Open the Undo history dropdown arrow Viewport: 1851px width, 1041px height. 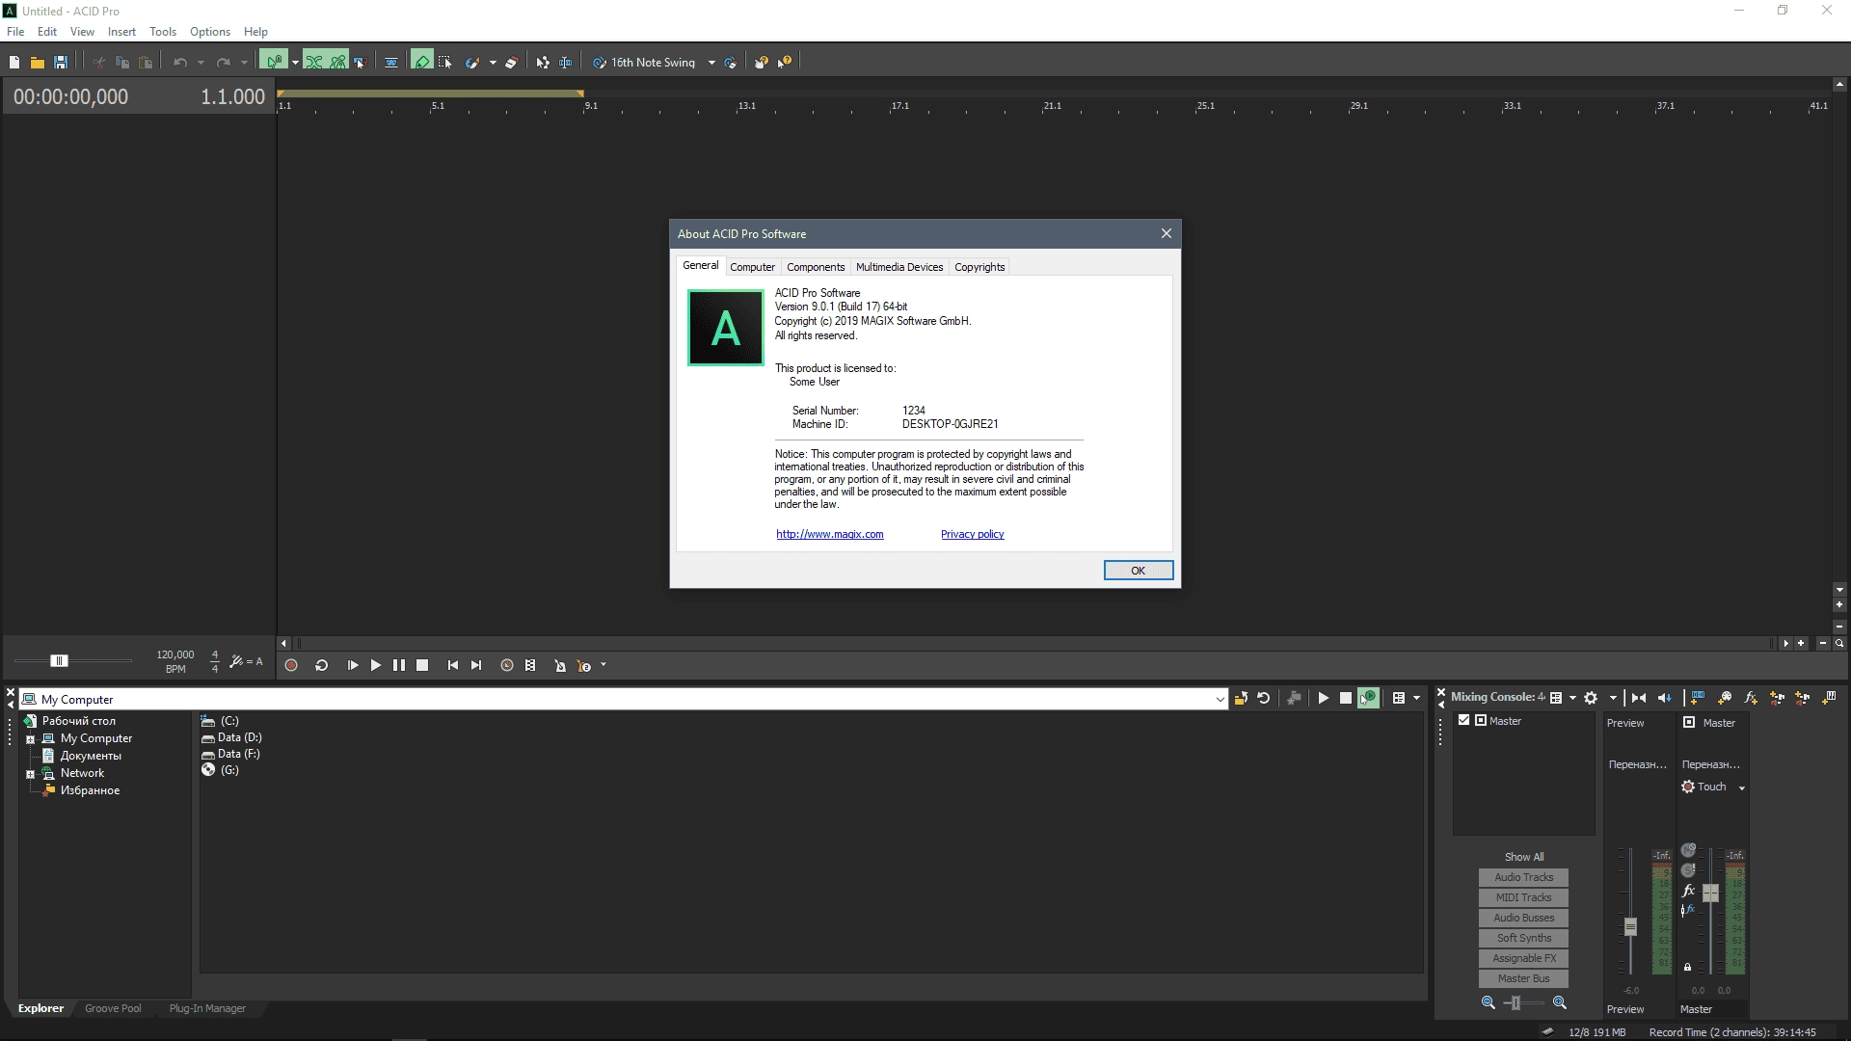click(201, 63)
